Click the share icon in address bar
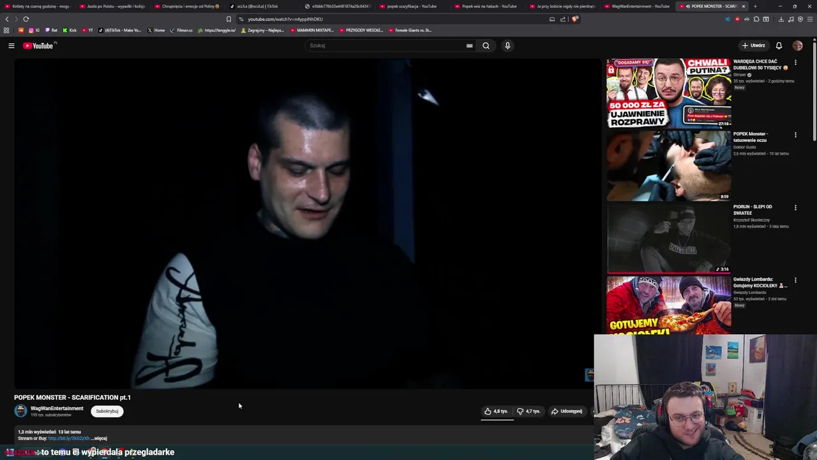 pyautogui.click(x=563, y=19)
